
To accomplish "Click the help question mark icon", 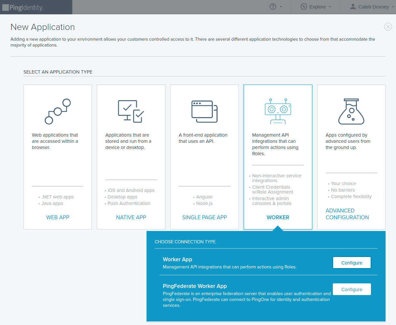I will pos(273,7).
